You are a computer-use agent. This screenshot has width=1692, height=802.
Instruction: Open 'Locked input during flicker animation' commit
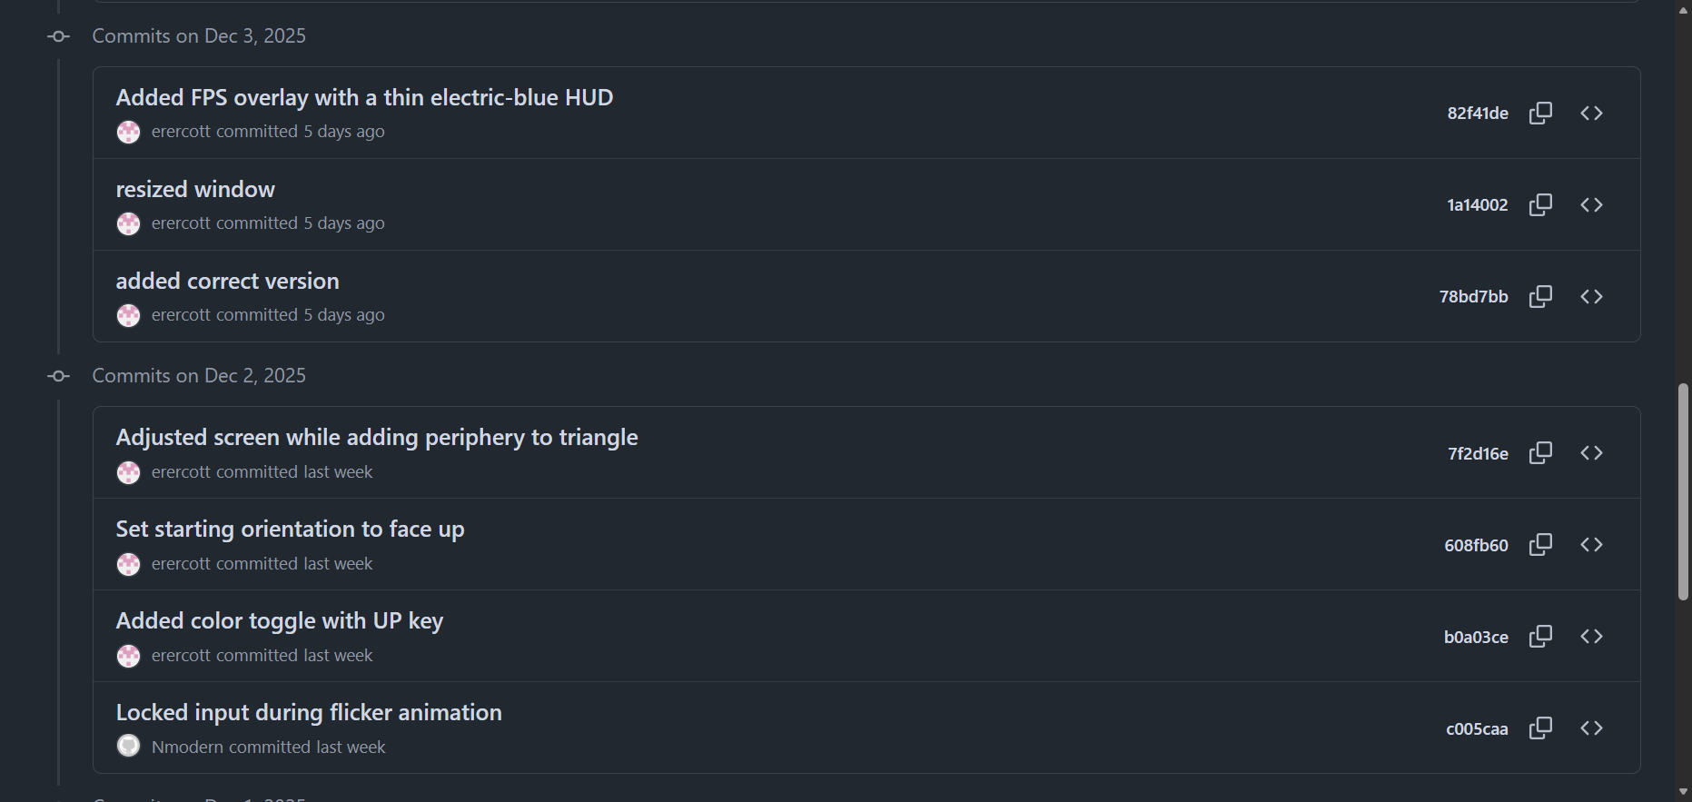click(309, 712)
